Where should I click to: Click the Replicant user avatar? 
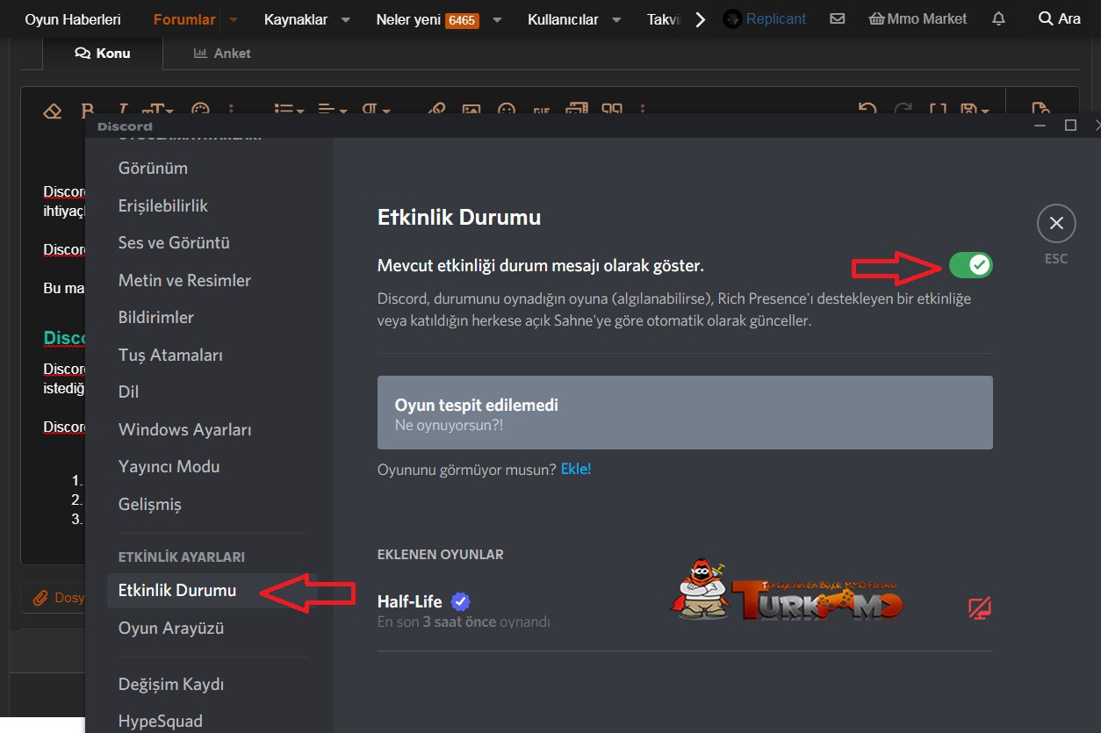tap(732, 18)
